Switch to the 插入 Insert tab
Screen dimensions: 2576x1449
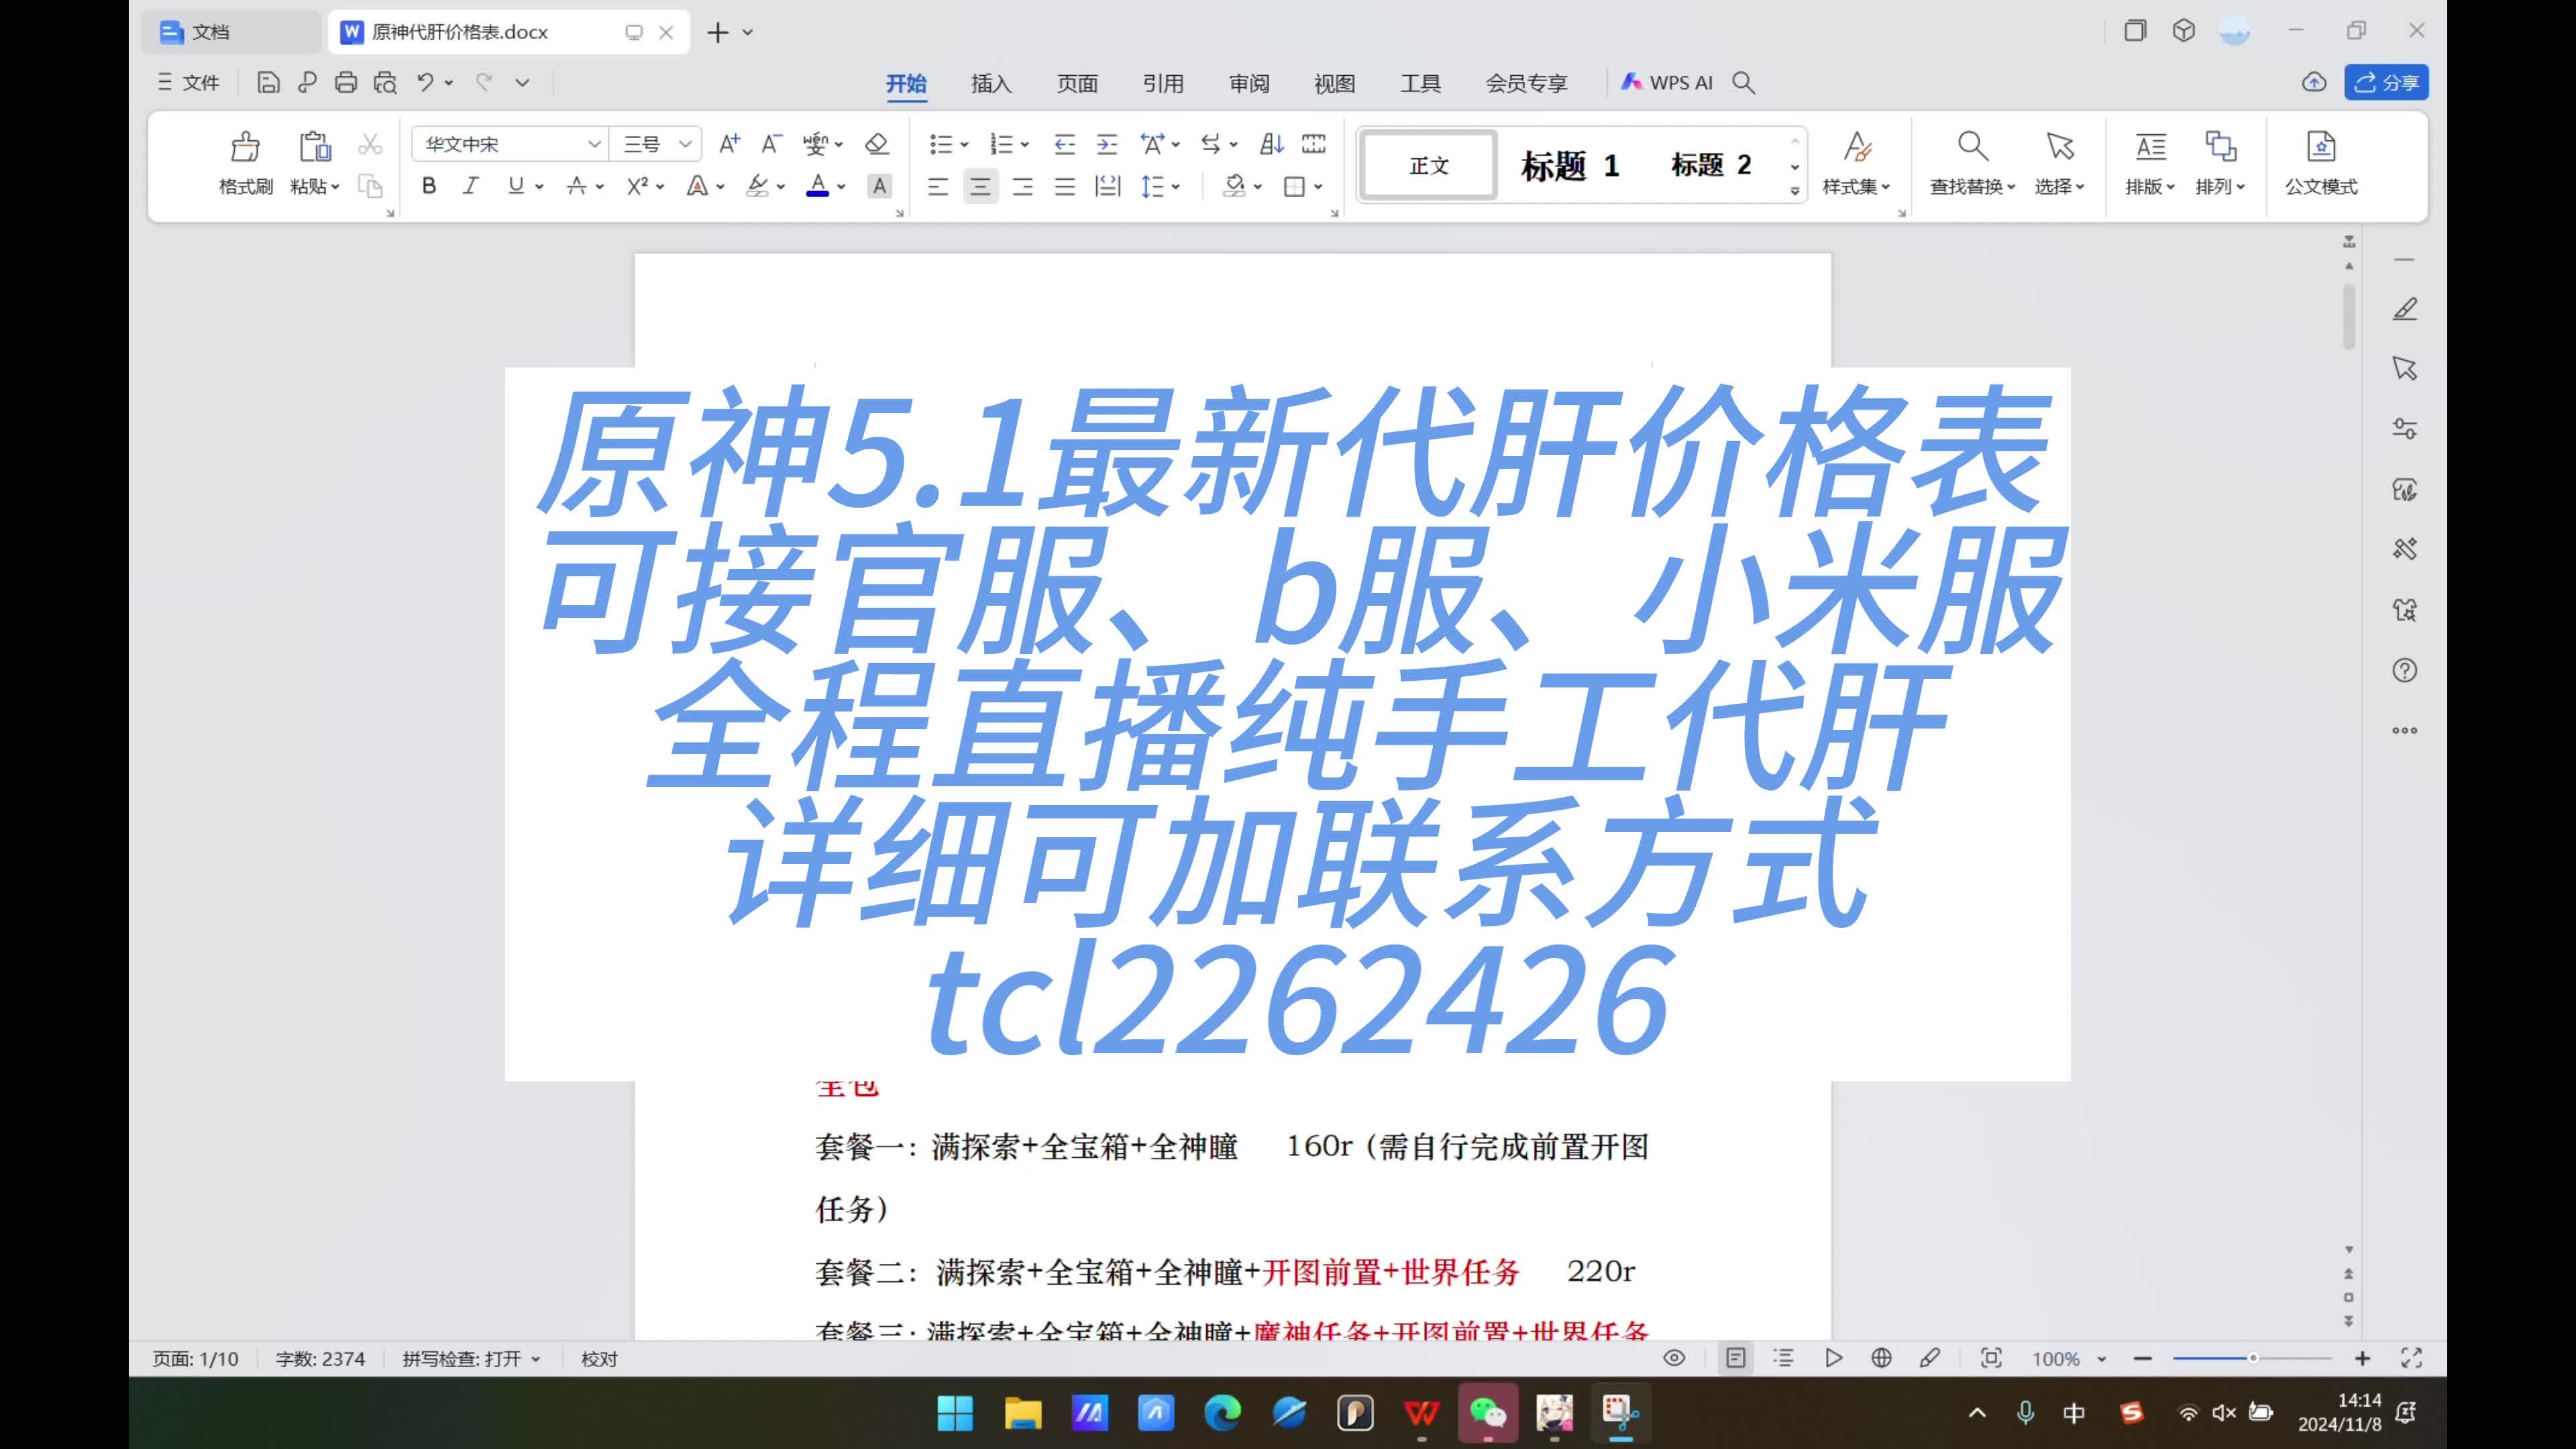click(x=991, y=83)
